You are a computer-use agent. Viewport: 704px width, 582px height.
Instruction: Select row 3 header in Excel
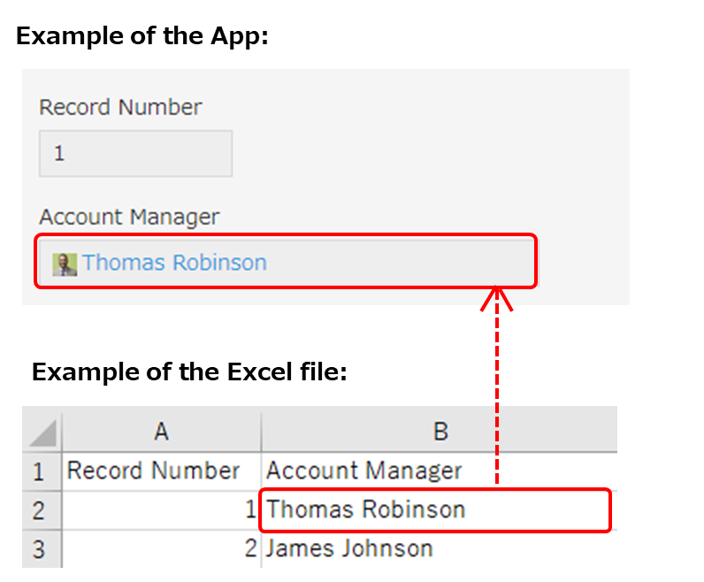(39, 549)
